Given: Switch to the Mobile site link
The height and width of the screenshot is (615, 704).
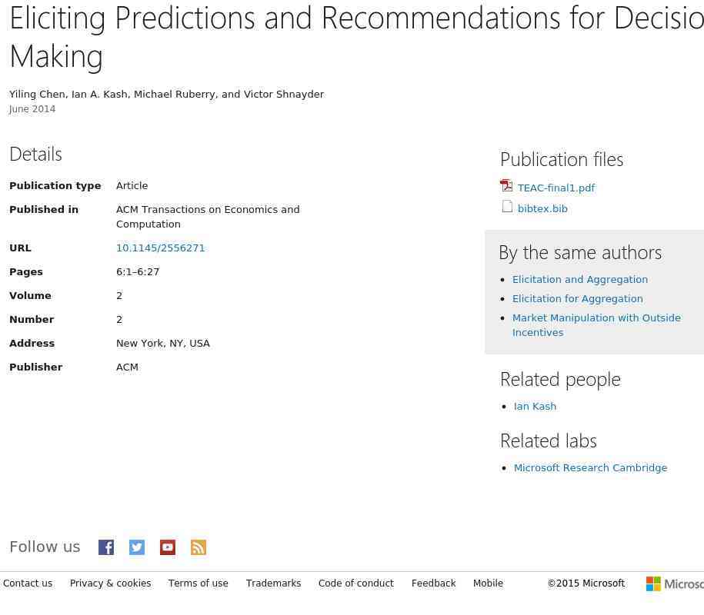Looking at the screenshot, I should click(488, 584).
